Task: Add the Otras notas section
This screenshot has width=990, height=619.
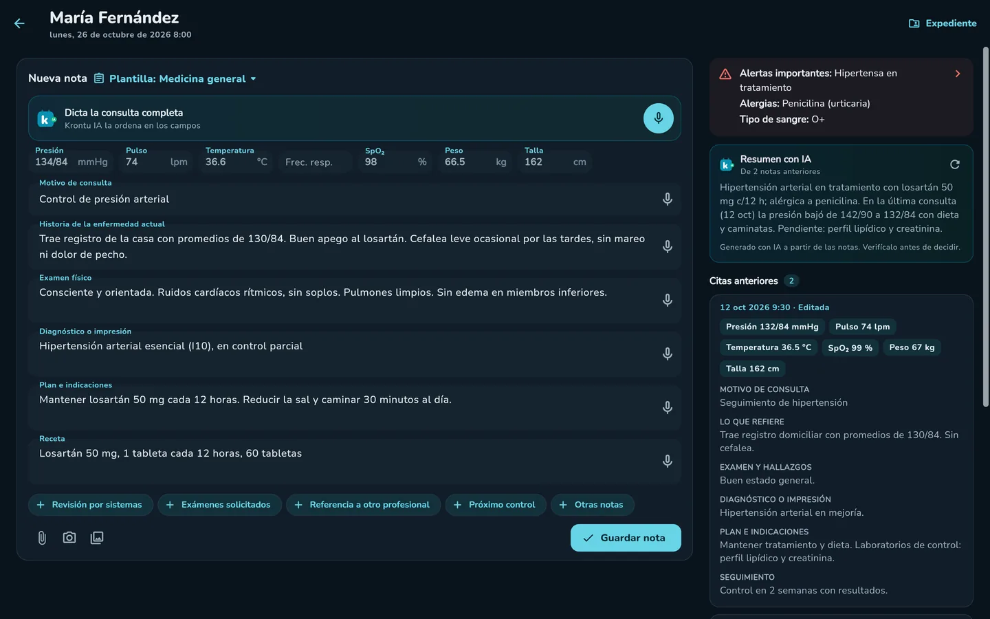Action: (x=593, y=505)
